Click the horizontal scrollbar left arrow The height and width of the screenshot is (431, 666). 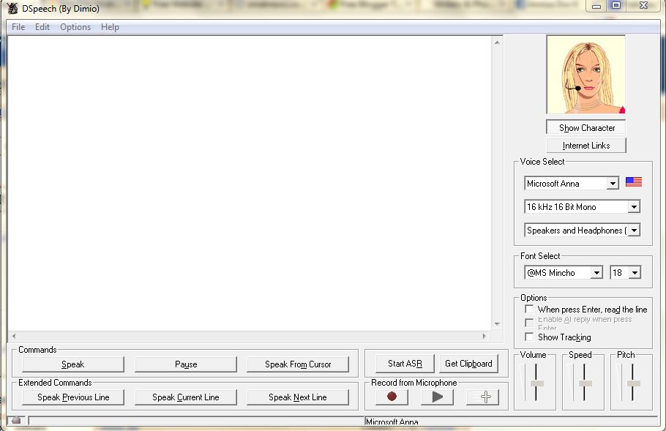14,336
